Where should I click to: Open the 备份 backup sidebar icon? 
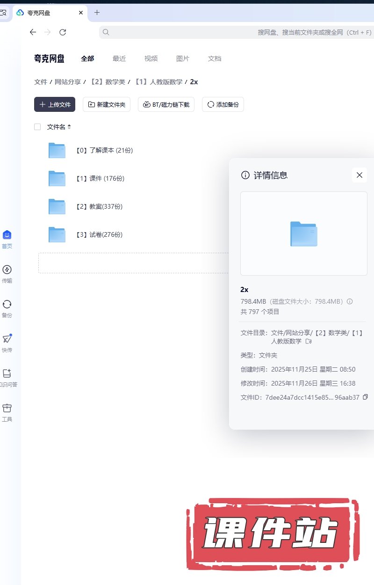(7, 304)
